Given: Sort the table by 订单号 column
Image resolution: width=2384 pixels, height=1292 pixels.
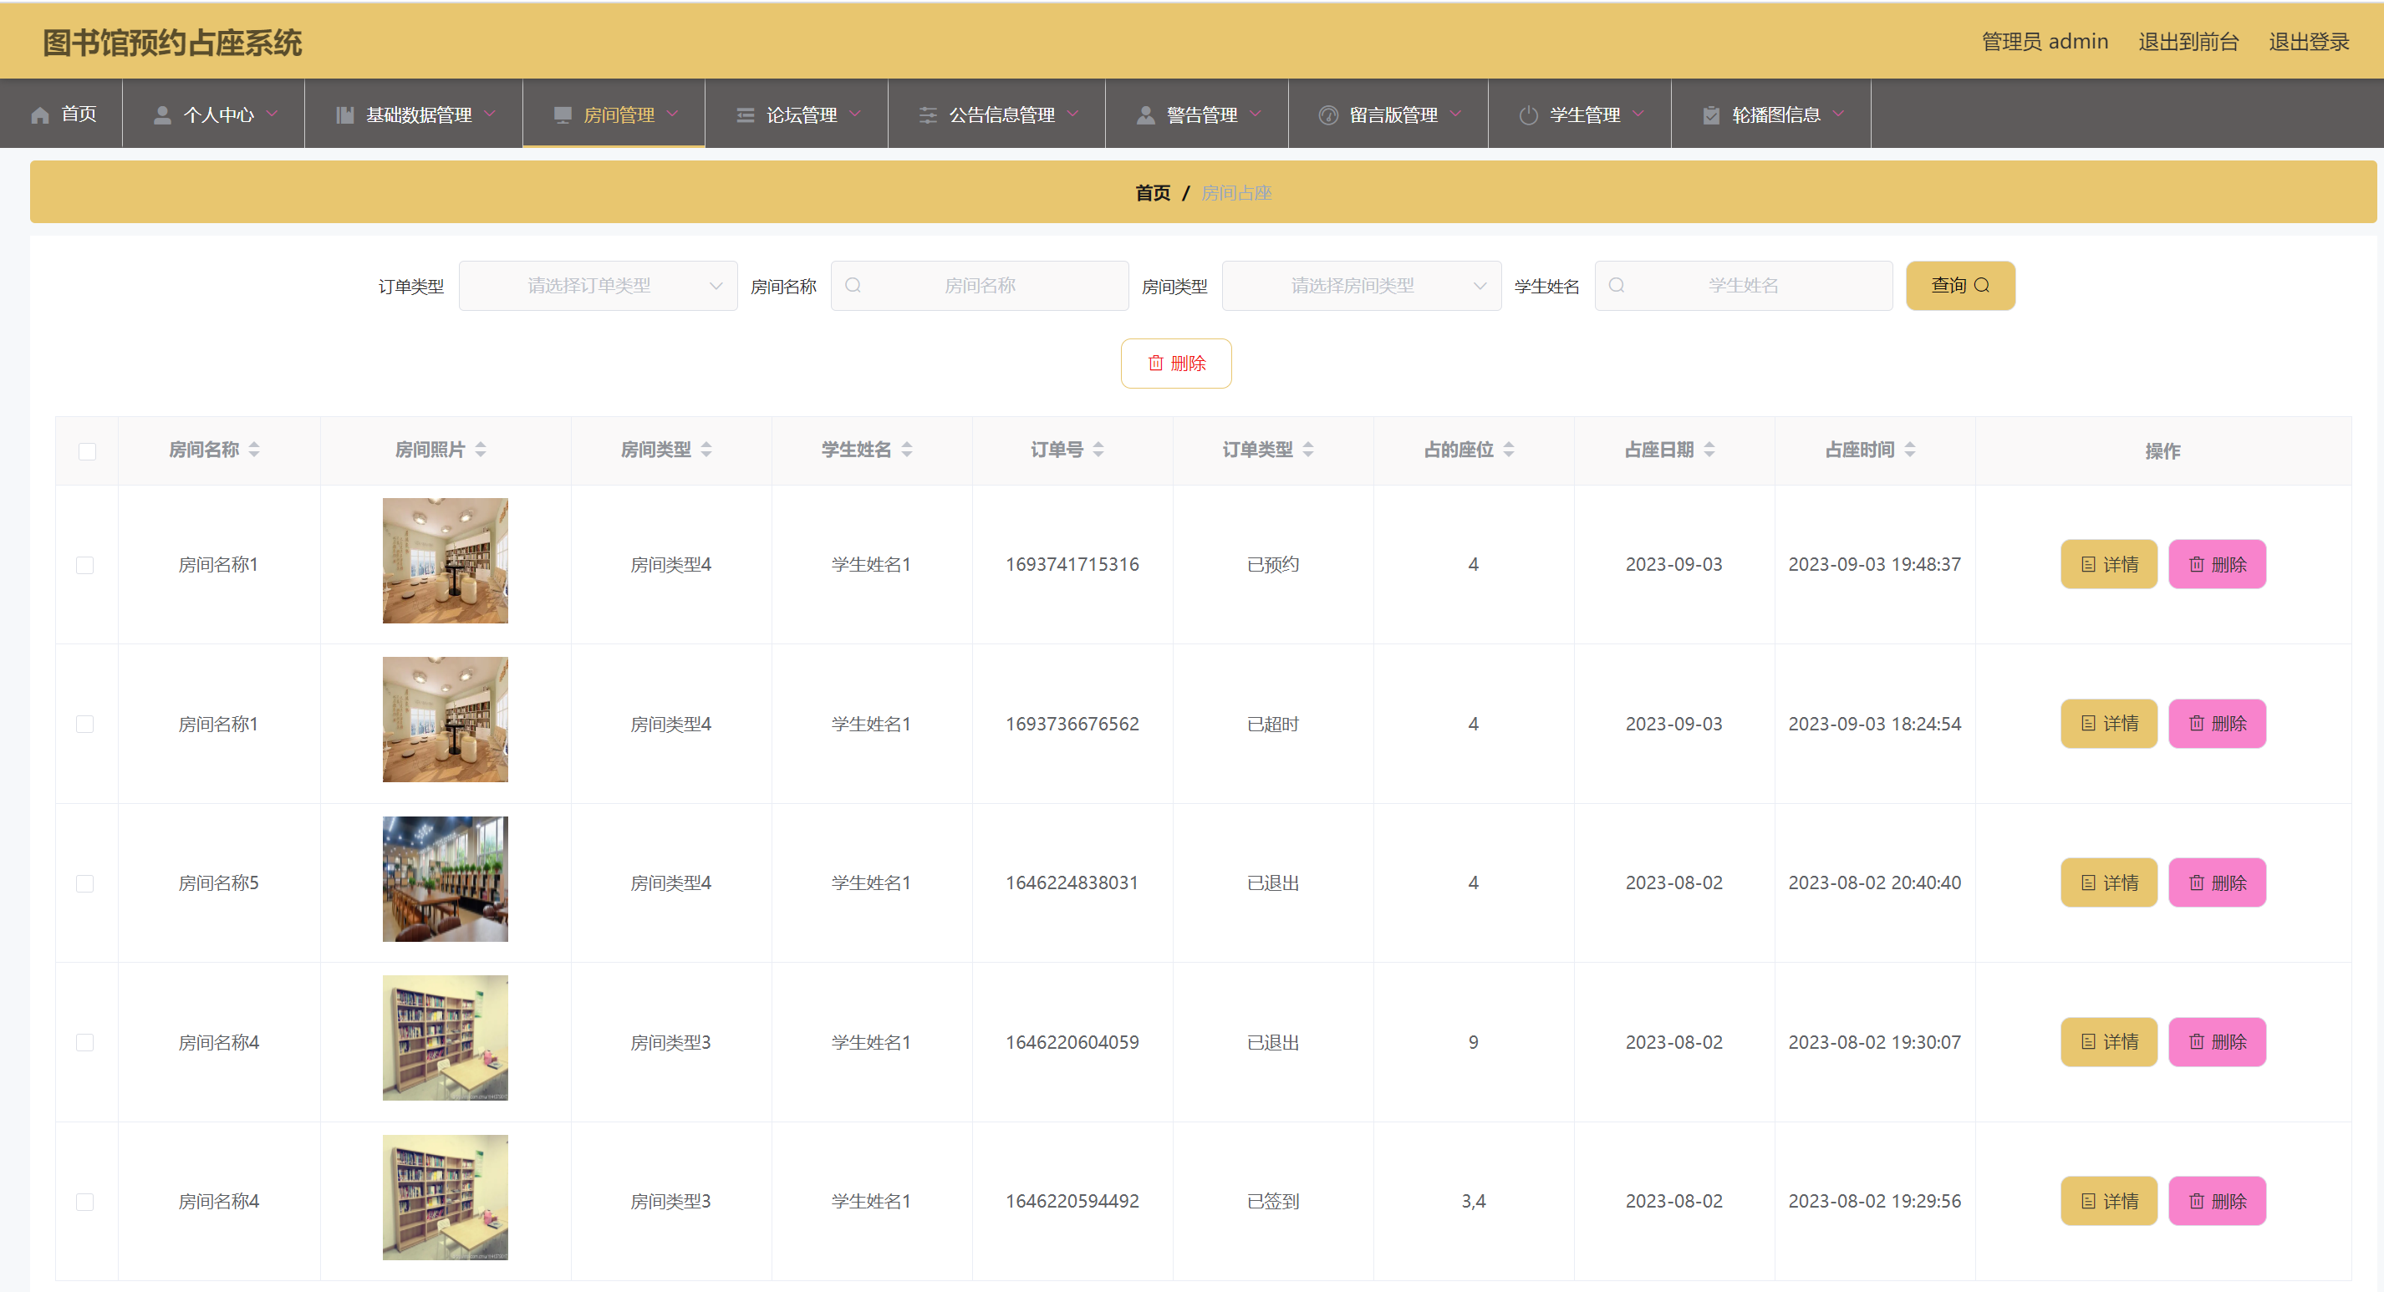Looking at the screenshot, I should pyautogui.click(x=1098, y=450).
